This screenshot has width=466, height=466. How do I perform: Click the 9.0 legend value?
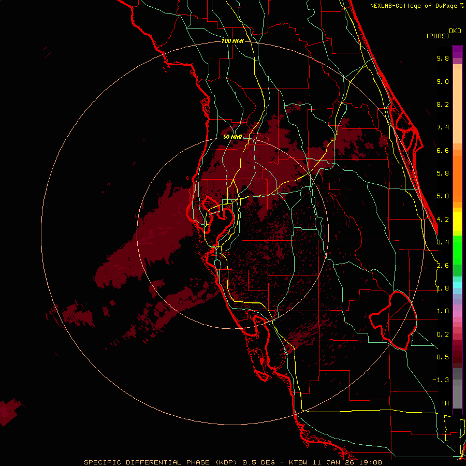pos(443,81)
